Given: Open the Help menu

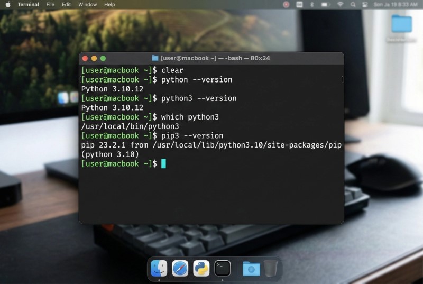Looking at the screenshot, I should pyautogui.click(x=109, y=4).
